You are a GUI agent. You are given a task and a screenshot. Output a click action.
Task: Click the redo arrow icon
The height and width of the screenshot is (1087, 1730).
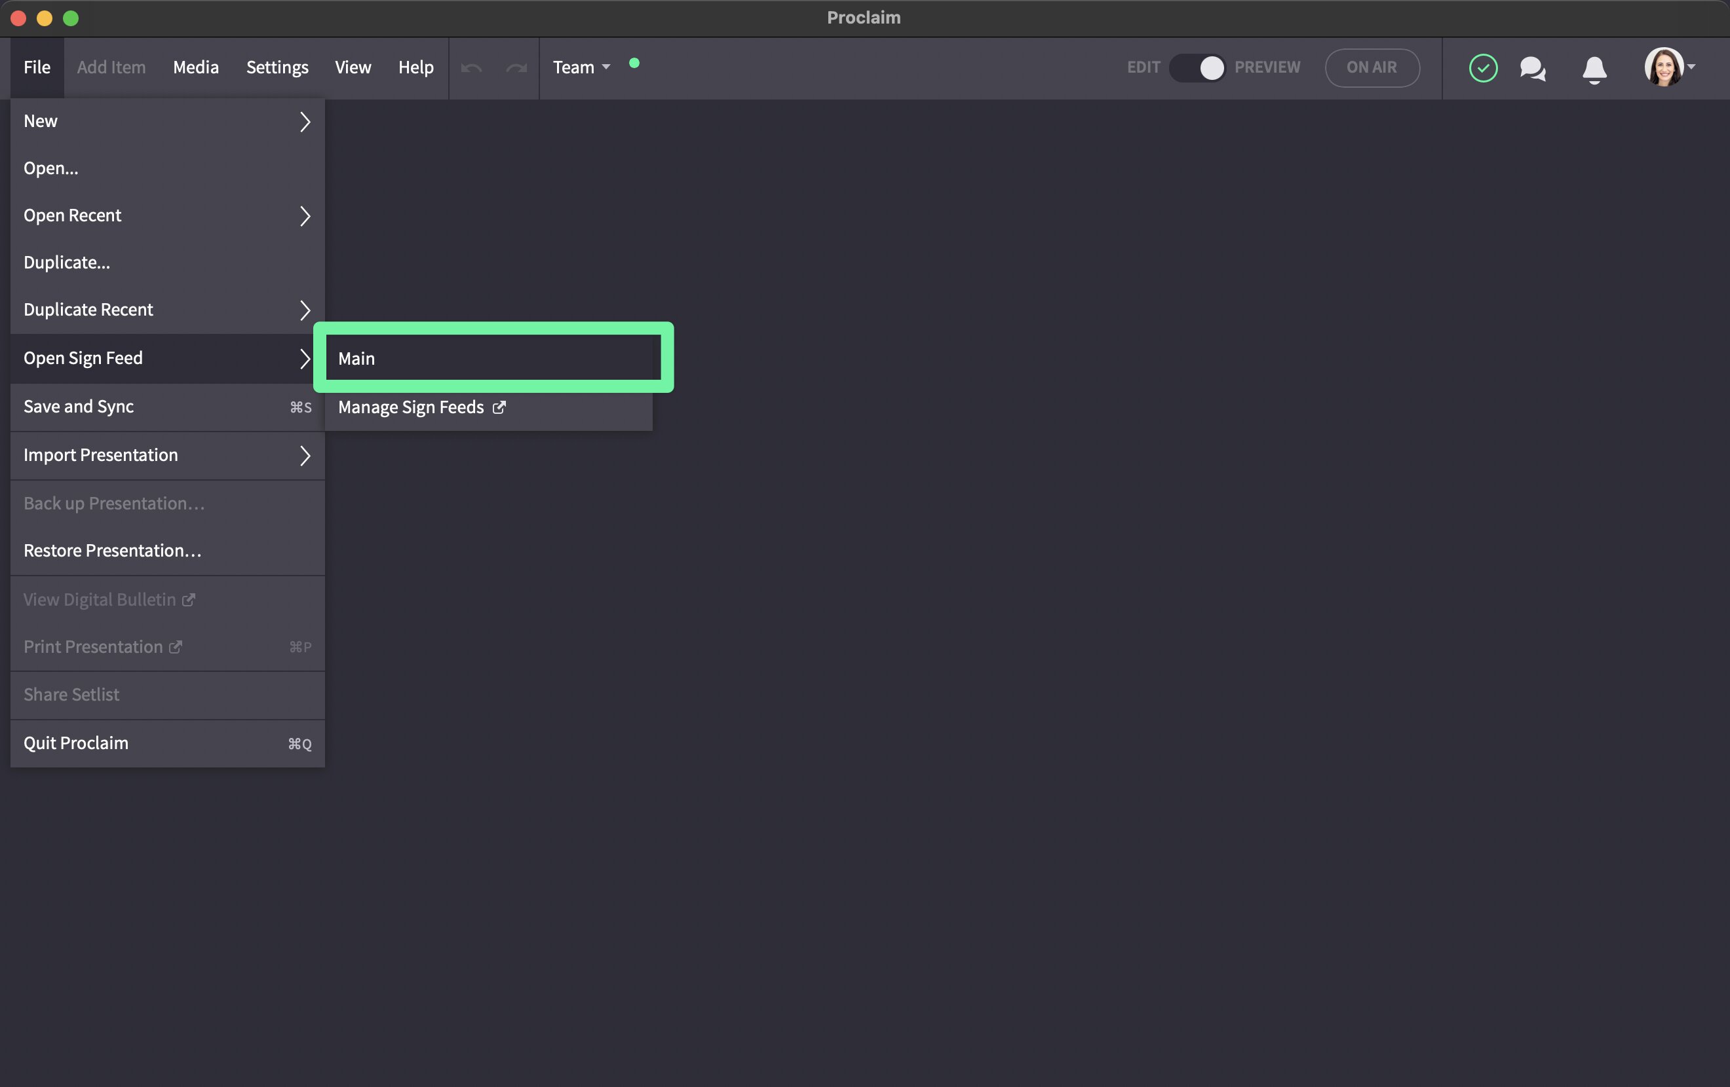(516, 67)
